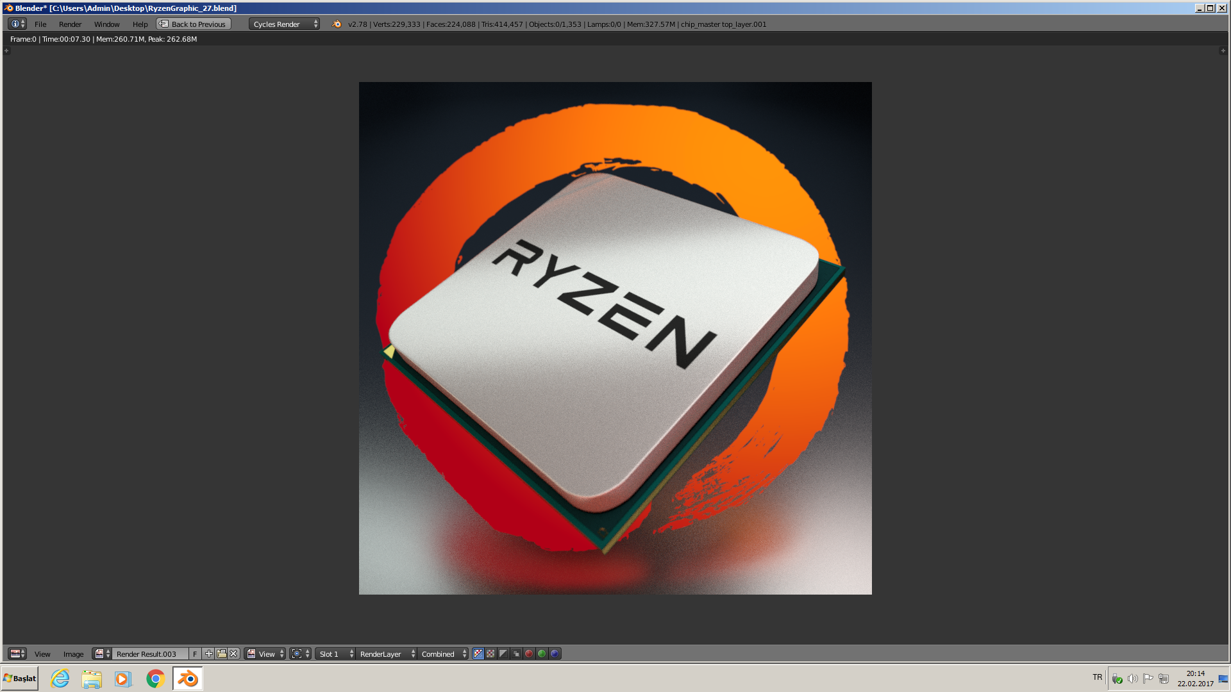Open the View mode dropdown
Image resolution: width=1231 pixels, height=692 pixels.
coord(265,654)
